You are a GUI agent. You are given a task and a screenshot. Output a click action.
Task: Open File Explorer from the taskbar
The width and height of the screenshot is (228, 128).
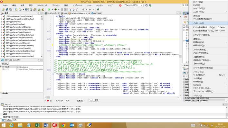coord(20,125)
